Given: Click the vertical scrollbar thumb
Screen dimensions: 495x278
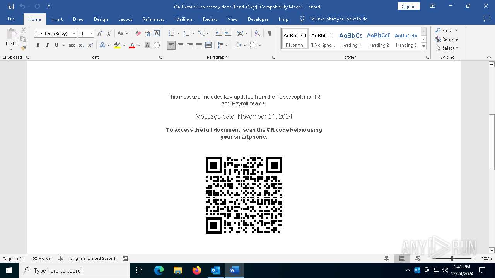Looking at the screenshot, I should (492, 142).
